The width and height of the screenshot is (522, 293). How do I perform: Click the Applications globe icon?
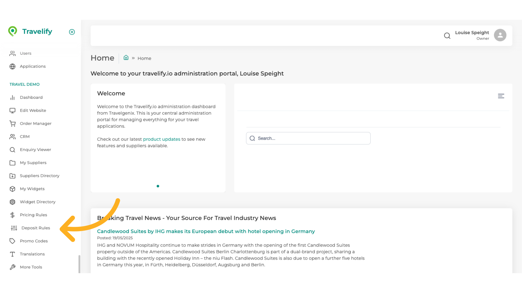point(13,66)
